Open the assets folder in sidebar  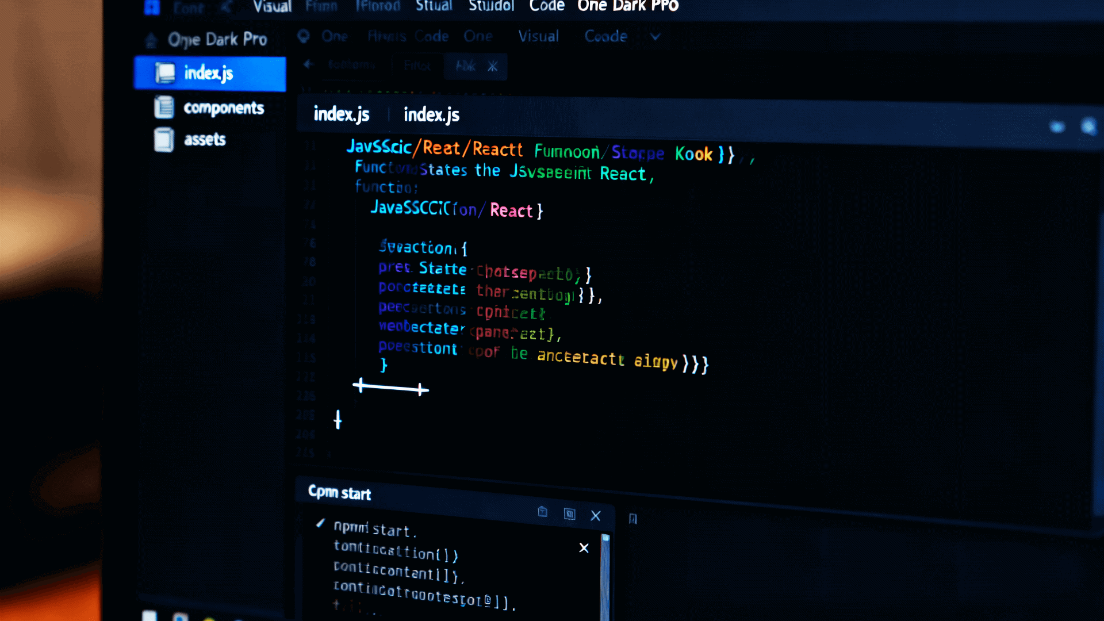(x=205, y=139)
